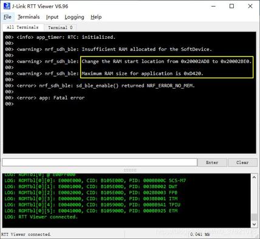Click the 'Maximum RAM size for application' line

[x=104, y=73]
